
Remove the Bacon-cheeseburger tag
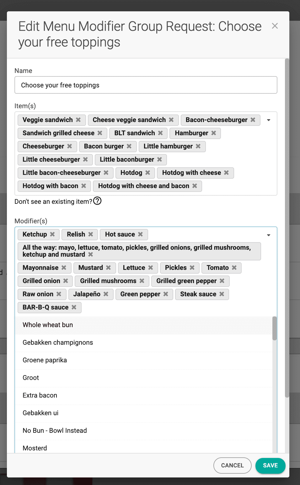(x=253, y=120)
